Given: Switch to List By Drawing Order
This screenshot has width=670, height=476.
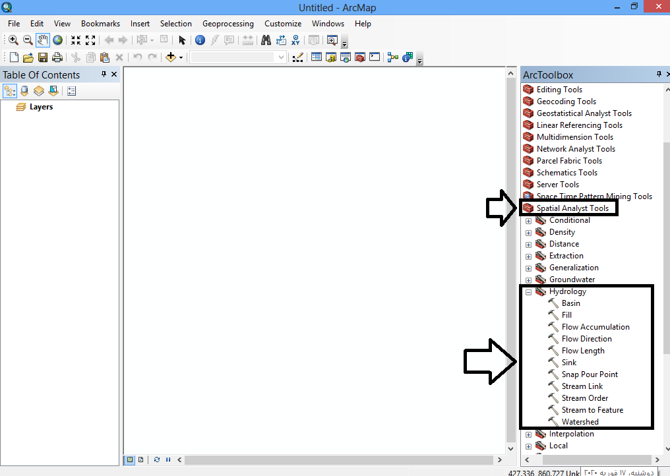Looking at the screenshot, I should click(x=10, y=91).
